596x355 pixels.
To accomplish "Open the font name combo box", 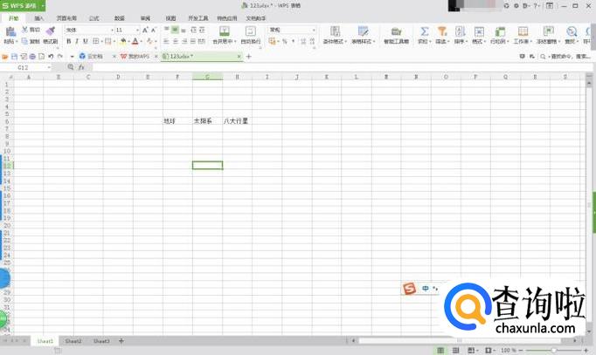I will click(x=89, y=30).
